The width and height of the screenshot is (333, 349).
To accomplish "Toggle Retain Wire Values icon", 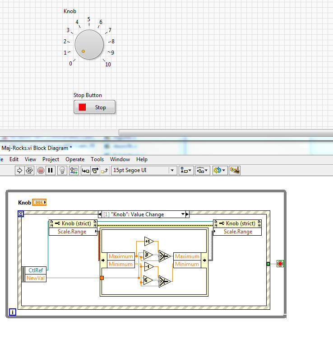I will (74, 170).
